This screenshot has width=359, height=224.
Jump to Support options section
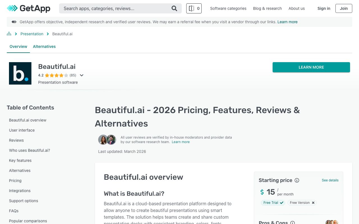click(x=24, y=201)
